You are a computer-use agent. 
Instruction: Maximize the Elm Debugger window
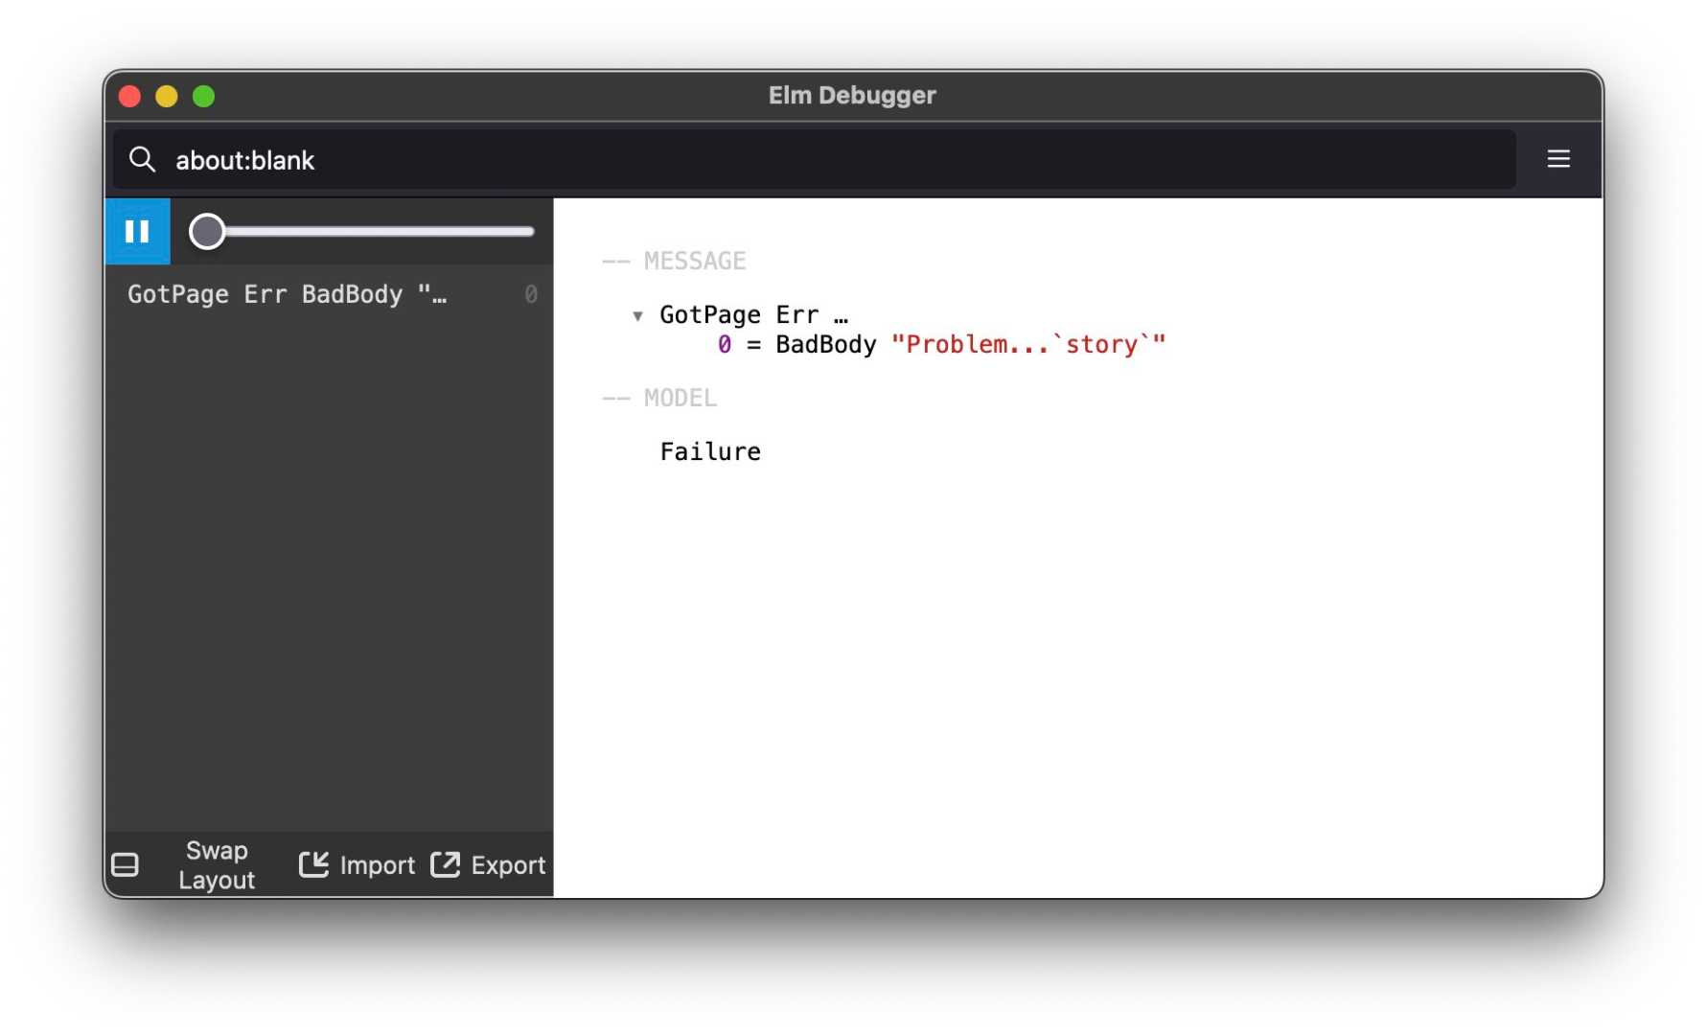(x=203, y=96)
